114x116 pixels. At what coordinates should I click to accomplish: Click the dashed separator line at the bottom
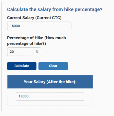click(x=57, y=116)
